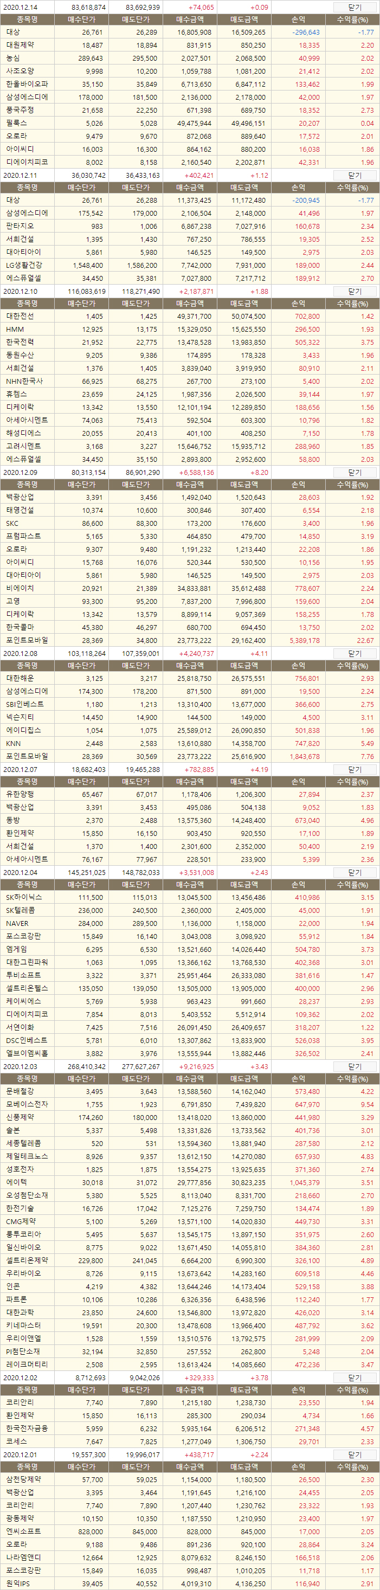Select the NAVER stock row name
Viewport: 380px width, 1590px height.
coord(17,923)
